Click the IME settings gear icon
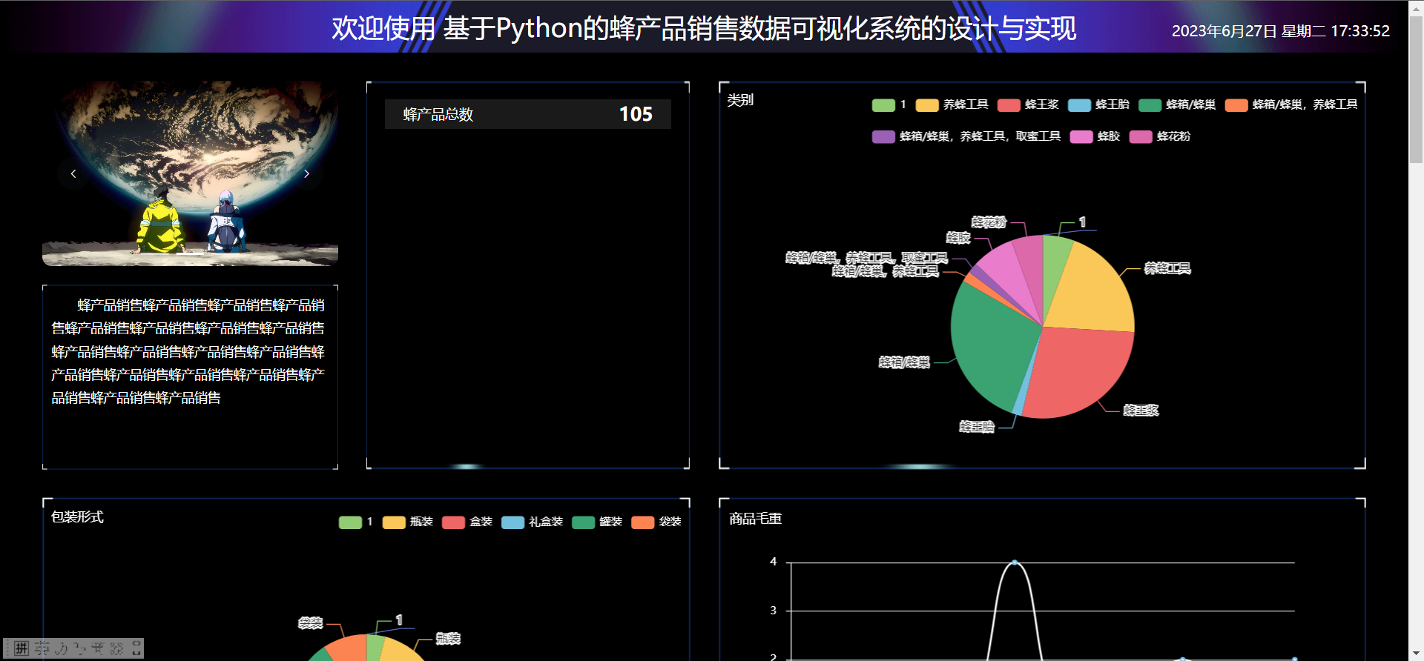1424x661 pixels. (x=116, y=648)
